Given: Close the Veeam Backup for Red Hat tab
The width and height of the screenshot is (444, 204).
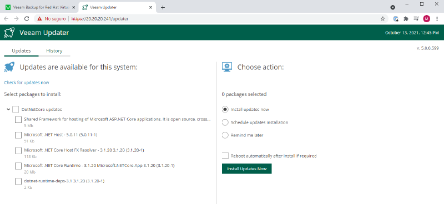Looking at the screenshot, I should 73,7.
